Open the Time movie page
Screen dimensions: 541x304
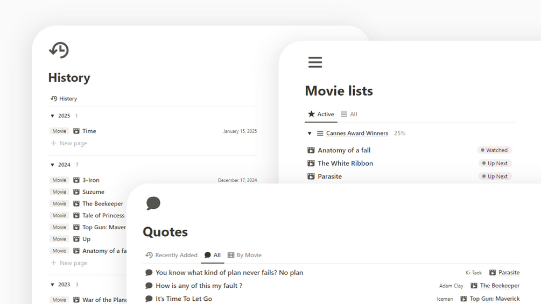pos(89,131)
